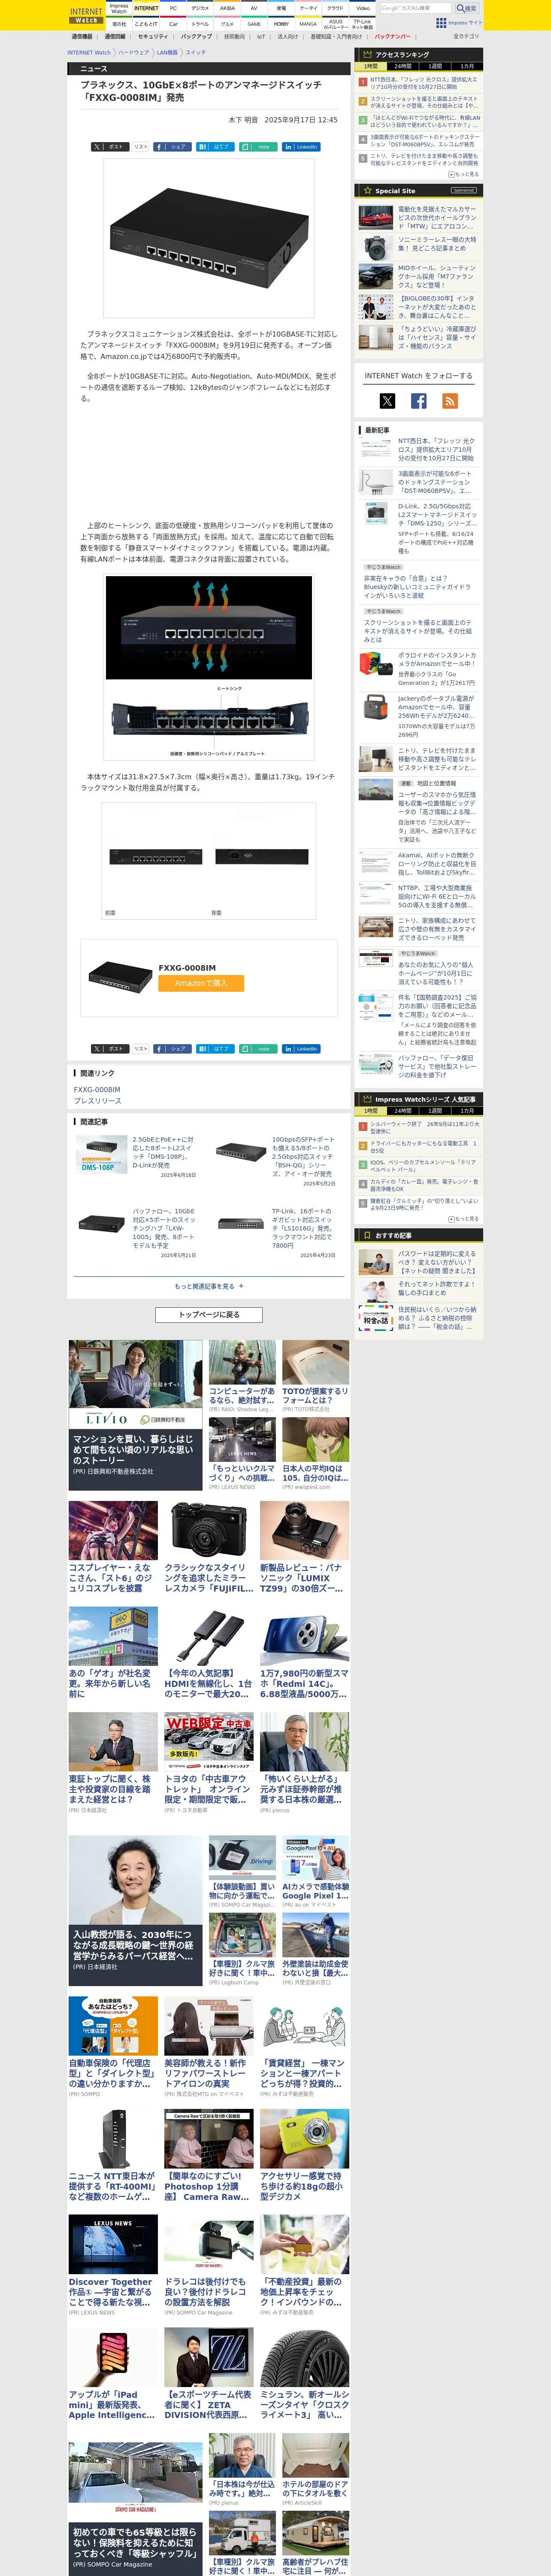This screenshot has width=551, height=2576.
Task: Click the top note share button
Action: (258, 147)
